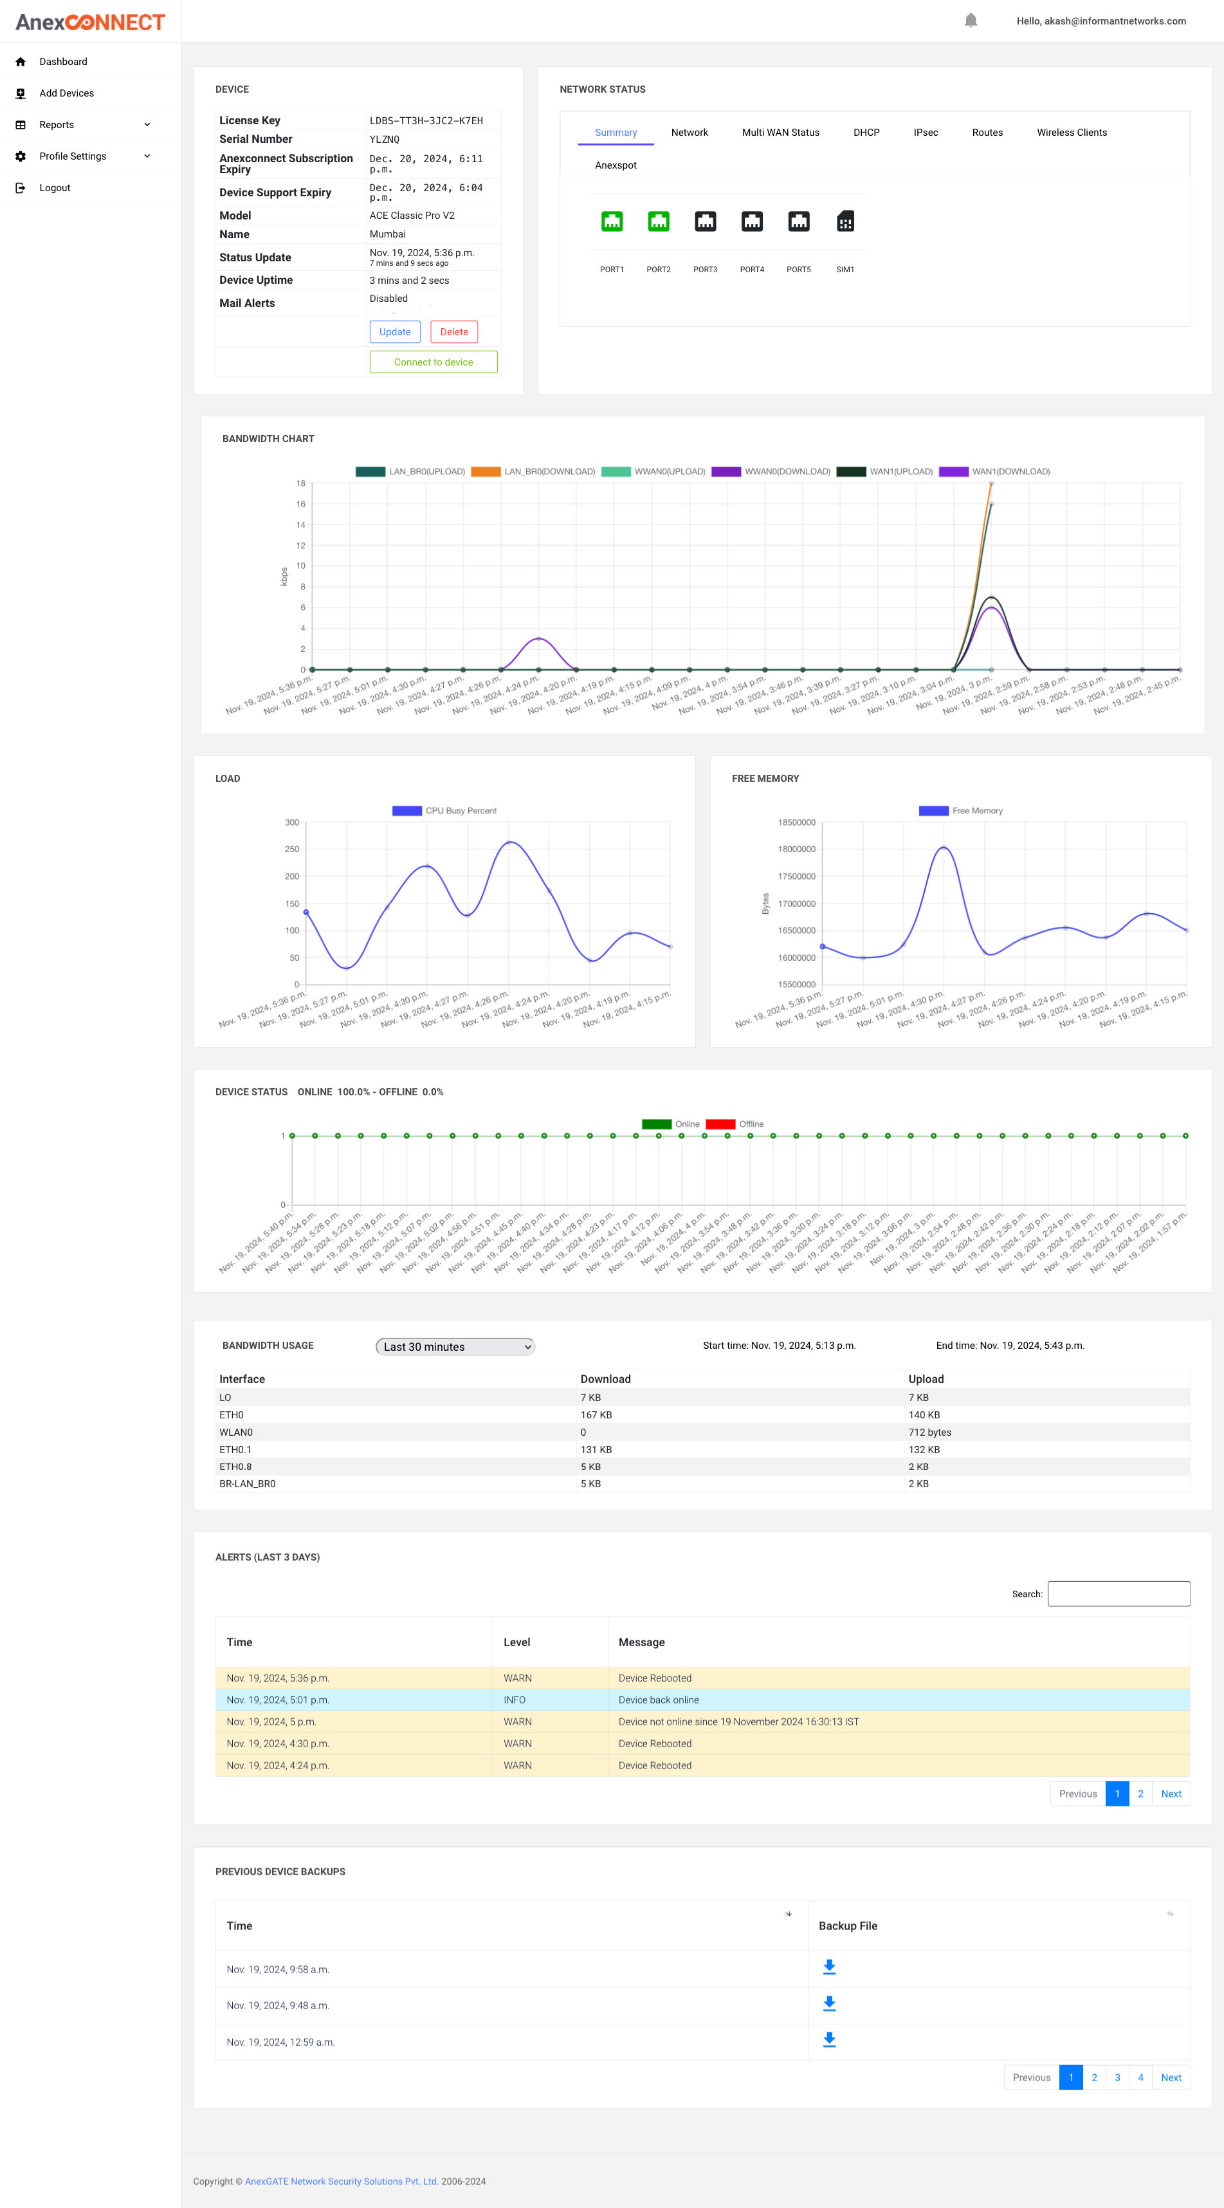
Task: Toggle the WAN1(UPLOAD) legend color swatch
Action: click(850, 472)
